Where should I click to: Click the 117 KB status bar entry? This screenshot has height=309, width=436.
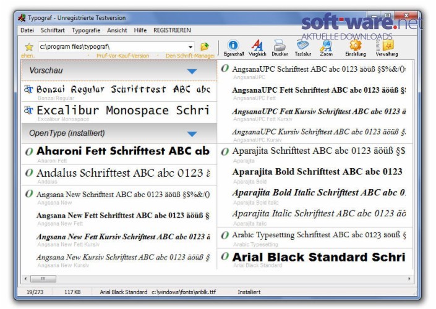point(72,292)
